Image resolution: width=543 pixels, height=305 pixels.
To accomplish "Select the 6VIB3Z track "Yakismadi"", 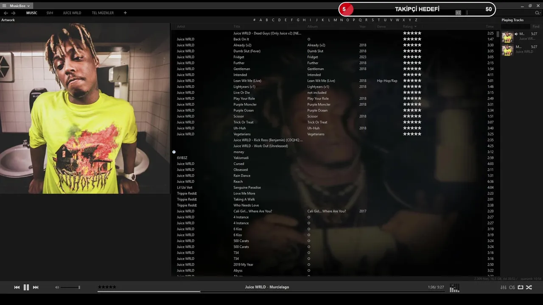I will tap(241, 158).
